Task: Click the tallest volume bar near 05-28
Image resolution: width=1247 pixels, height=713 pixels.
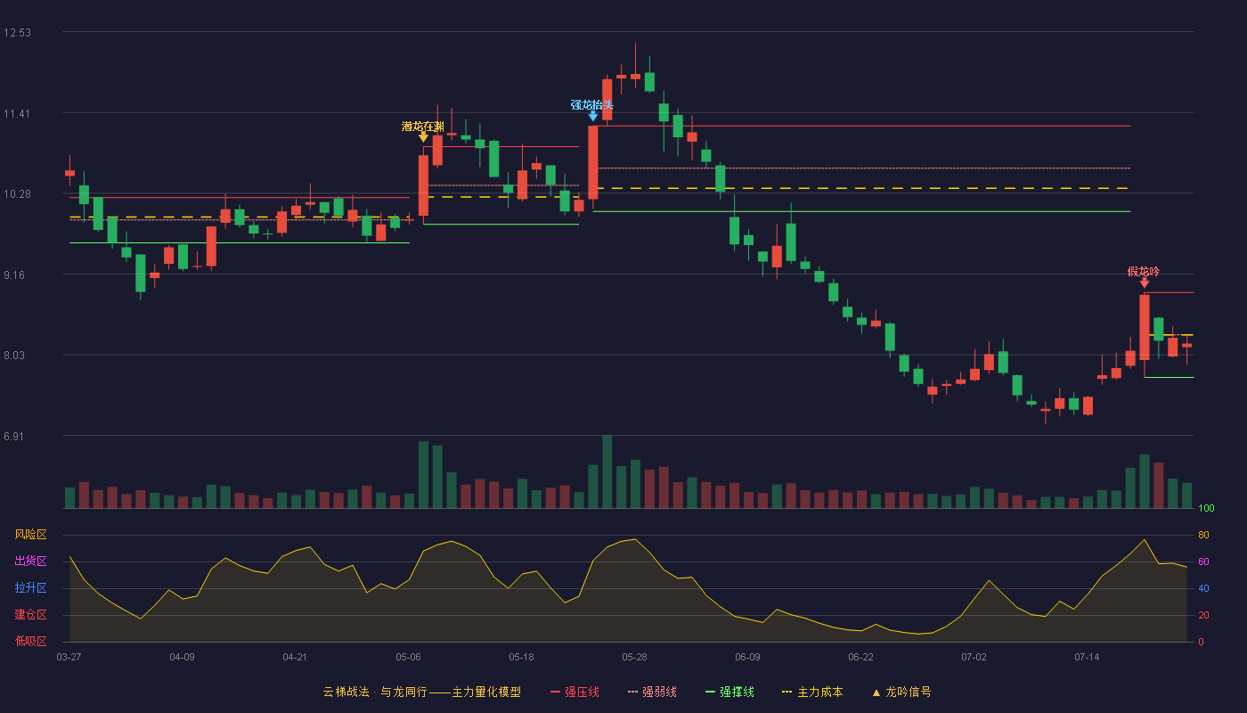Action: (x=607, y=471)
